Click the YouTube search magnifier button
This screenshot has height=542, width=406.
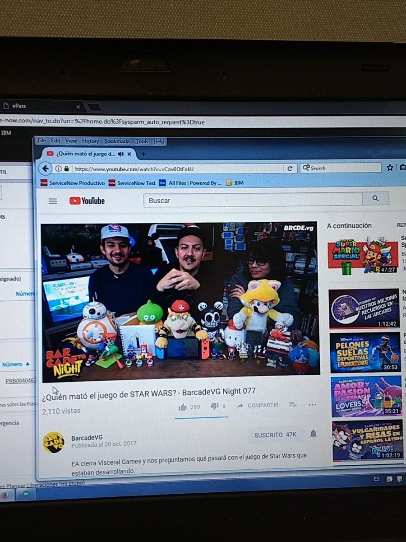375,198
